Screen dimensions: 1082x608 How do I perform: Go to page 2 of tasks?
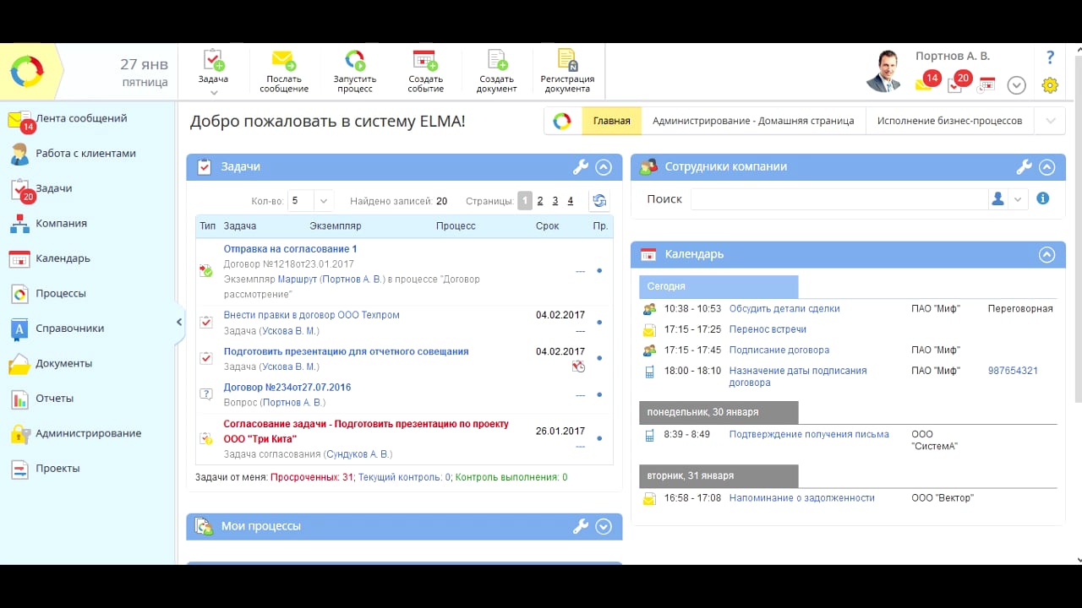(540, 201)
